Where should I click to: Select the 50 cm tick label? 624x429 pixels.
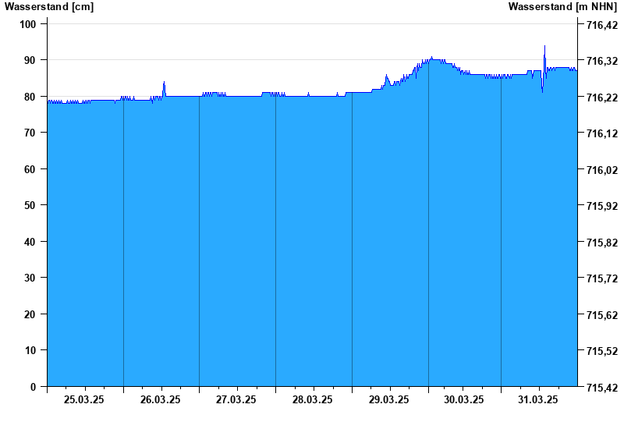30,205
